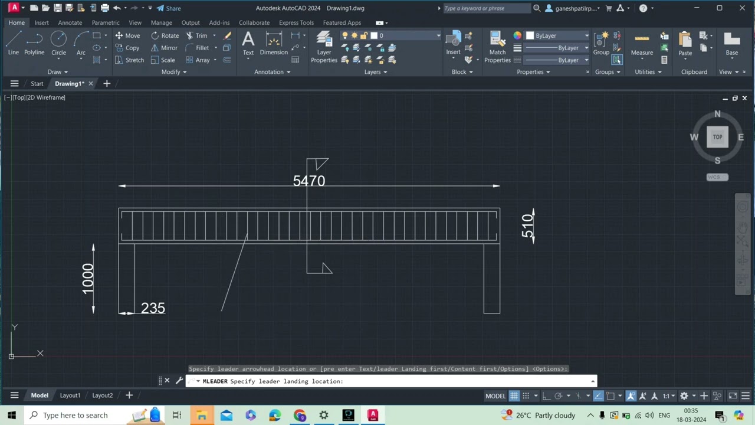Toggle object snap tracking in status bar

coord(598,396)
